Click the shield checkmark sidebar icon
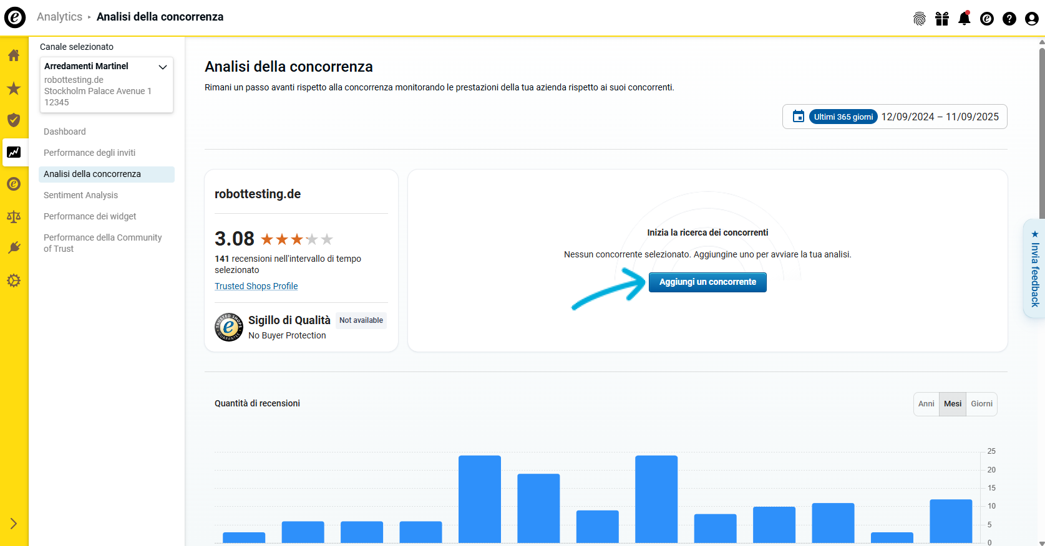The image size is (1045, 546). [14, 120]
